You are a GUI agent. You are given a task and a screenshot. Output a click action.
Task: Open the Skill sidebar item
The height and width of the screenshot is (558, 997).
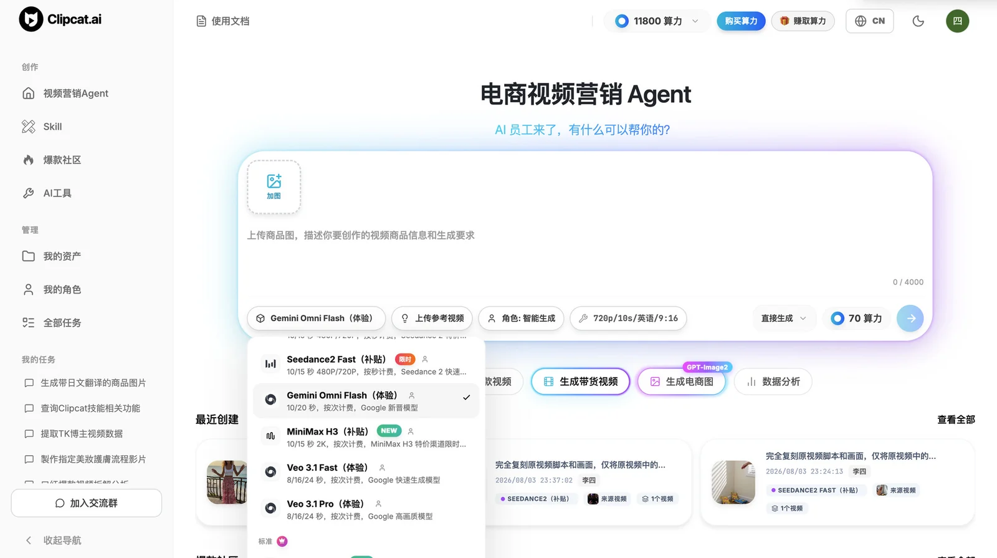coord(87,127)
